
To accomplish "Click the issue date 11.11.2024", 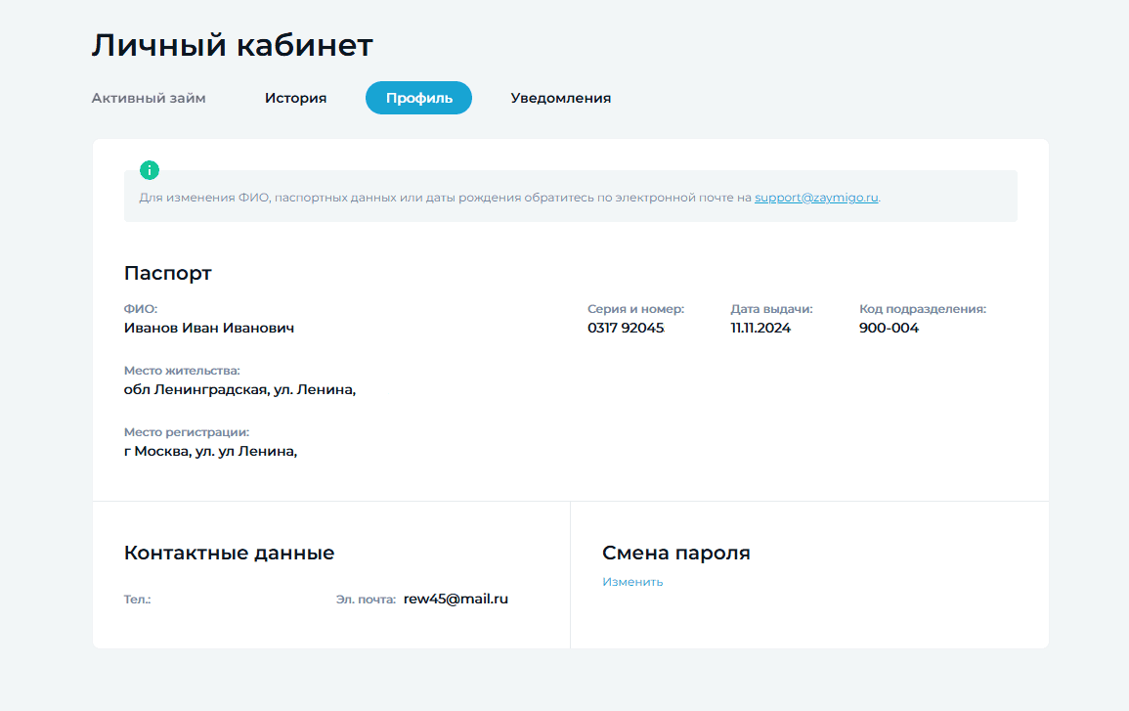I will tap(760, 328).
